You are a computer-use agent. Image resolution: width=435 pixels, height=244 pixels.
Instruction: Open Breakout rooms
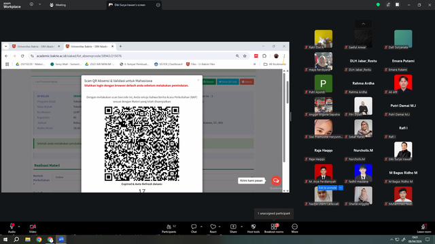coord(274,228)
